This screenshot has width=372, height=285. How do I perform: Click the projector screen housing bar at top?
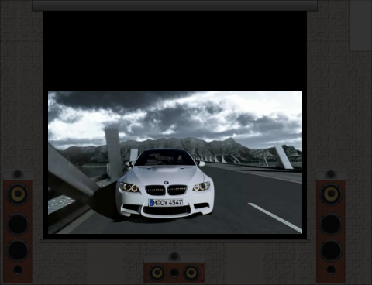click(x=174, y=5)
